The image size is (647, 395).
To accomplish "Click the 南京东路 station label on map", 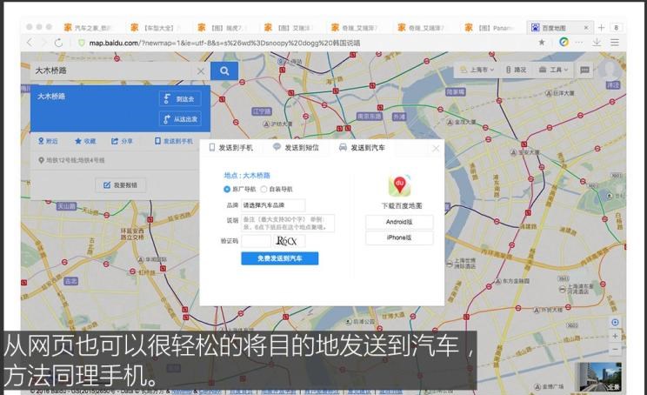I will [x=370, y=117].
